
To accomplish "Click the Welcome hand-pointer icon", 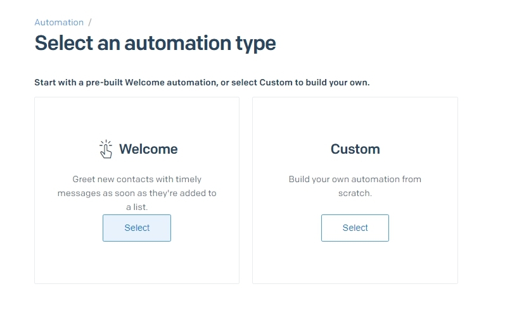I will [x=106, y=149].
